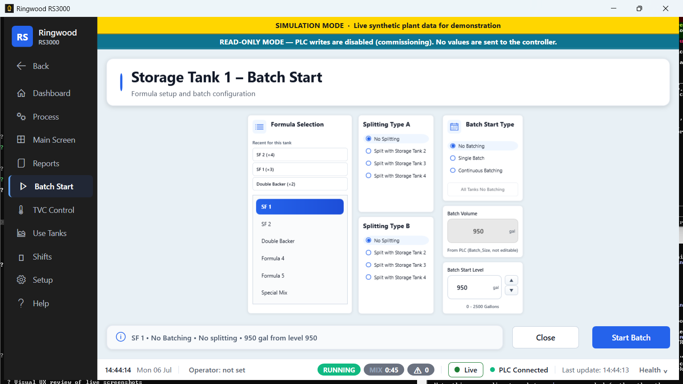
Task: Click the RS logo badge in sidebar
Action: pyautogui.click(x=22, y=36)
